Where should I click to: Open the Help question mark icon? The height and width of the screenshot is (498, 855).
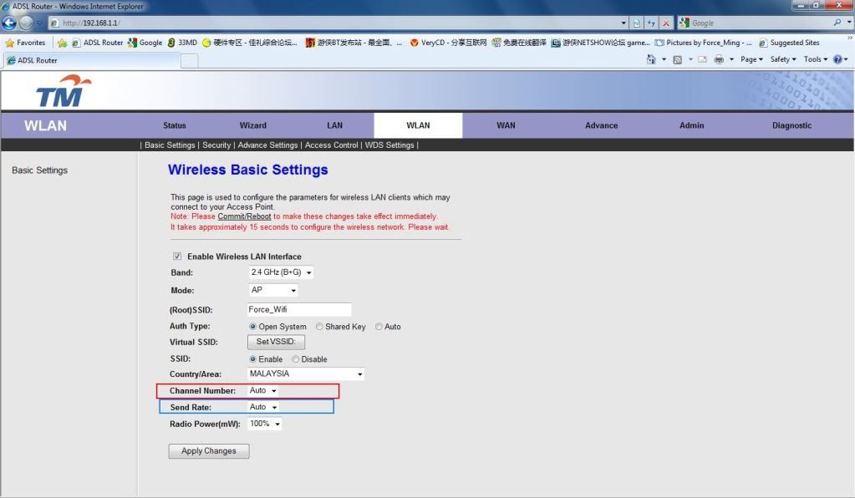(x=837, y=59)
